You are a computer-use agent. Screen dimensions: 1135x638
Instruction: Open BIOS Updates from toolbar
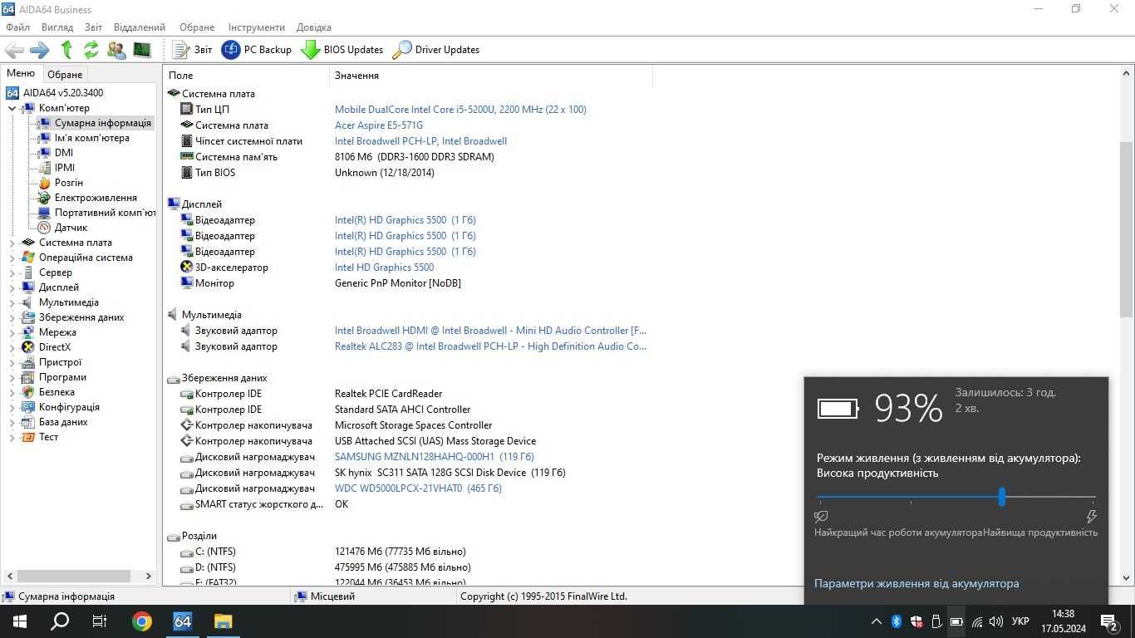[x=342, y=50]
